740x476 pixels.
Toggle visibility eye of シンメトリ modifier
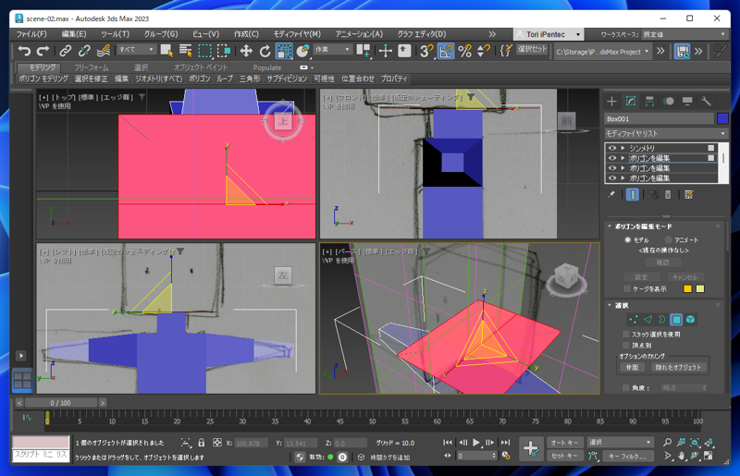click(612, 148)
